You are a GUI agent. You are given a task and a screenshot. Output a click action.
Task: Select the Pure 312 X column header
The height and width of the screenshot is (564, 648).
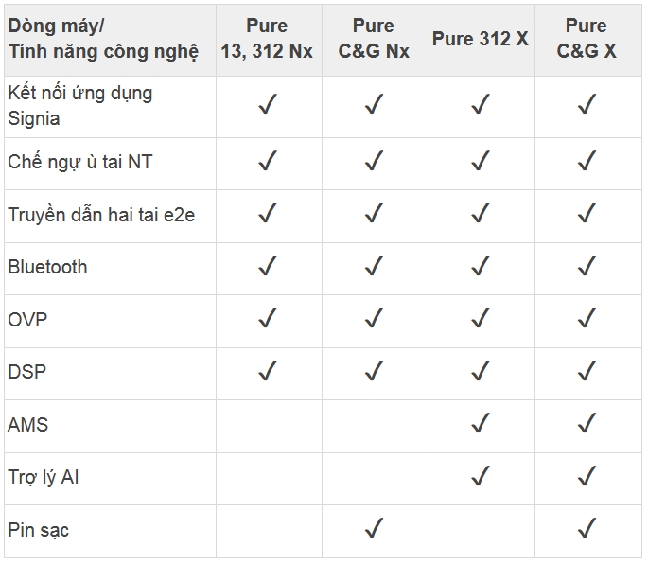click(480, 39)
